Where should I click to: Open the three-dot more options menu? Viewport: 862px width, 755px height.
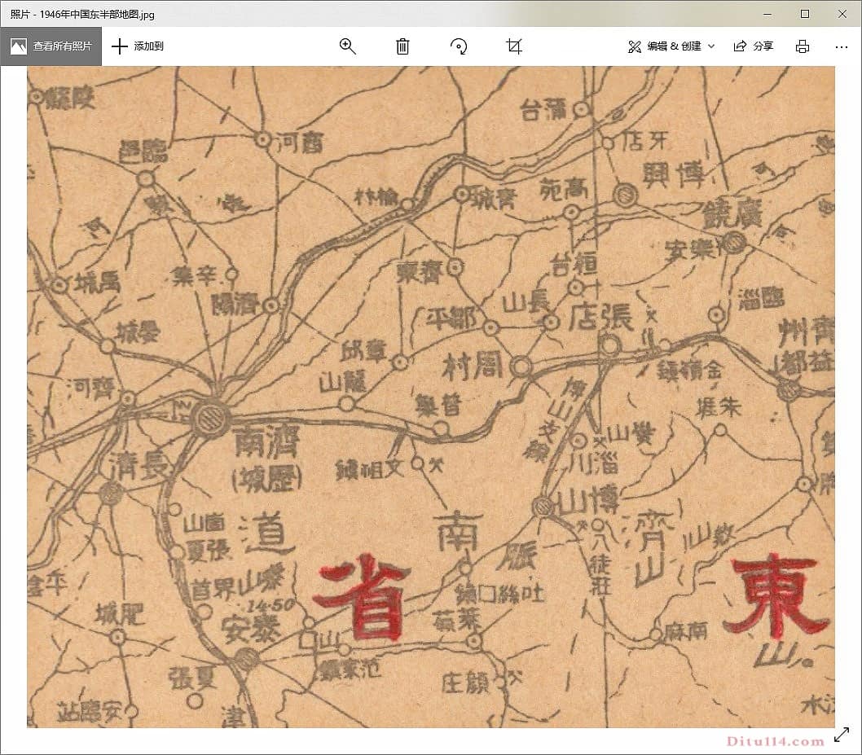tap(842, 46)
